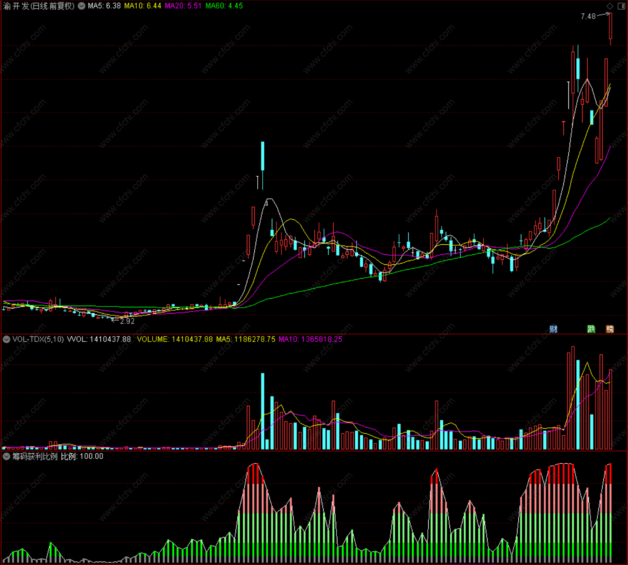628x565 pixels.
Task: Click the VOLUME: 1410437.88 value
Action: point(175,339)
